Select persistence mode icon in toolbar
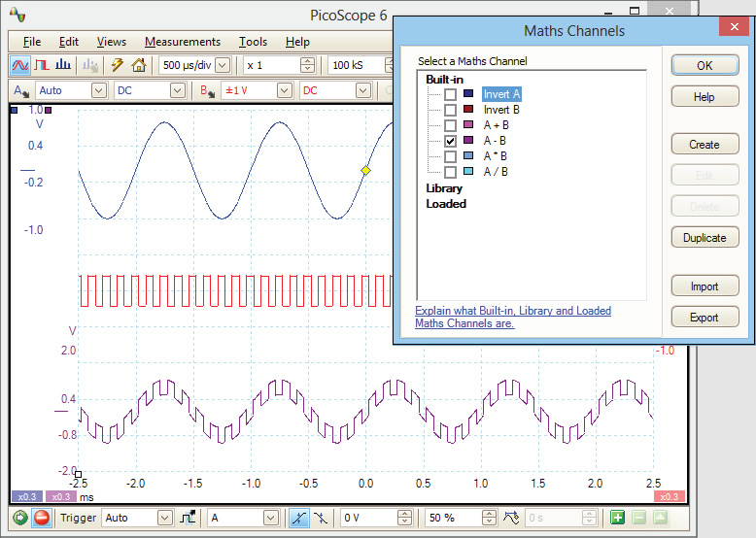 (x=42, y=65)
